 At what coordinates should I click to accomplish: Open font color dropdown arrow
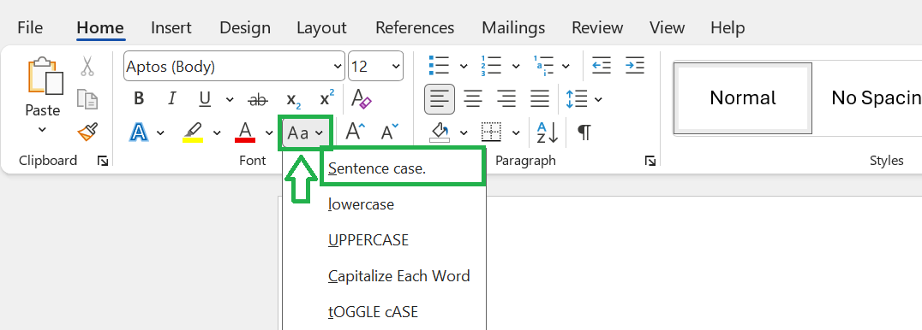click(x=269, y=133)
